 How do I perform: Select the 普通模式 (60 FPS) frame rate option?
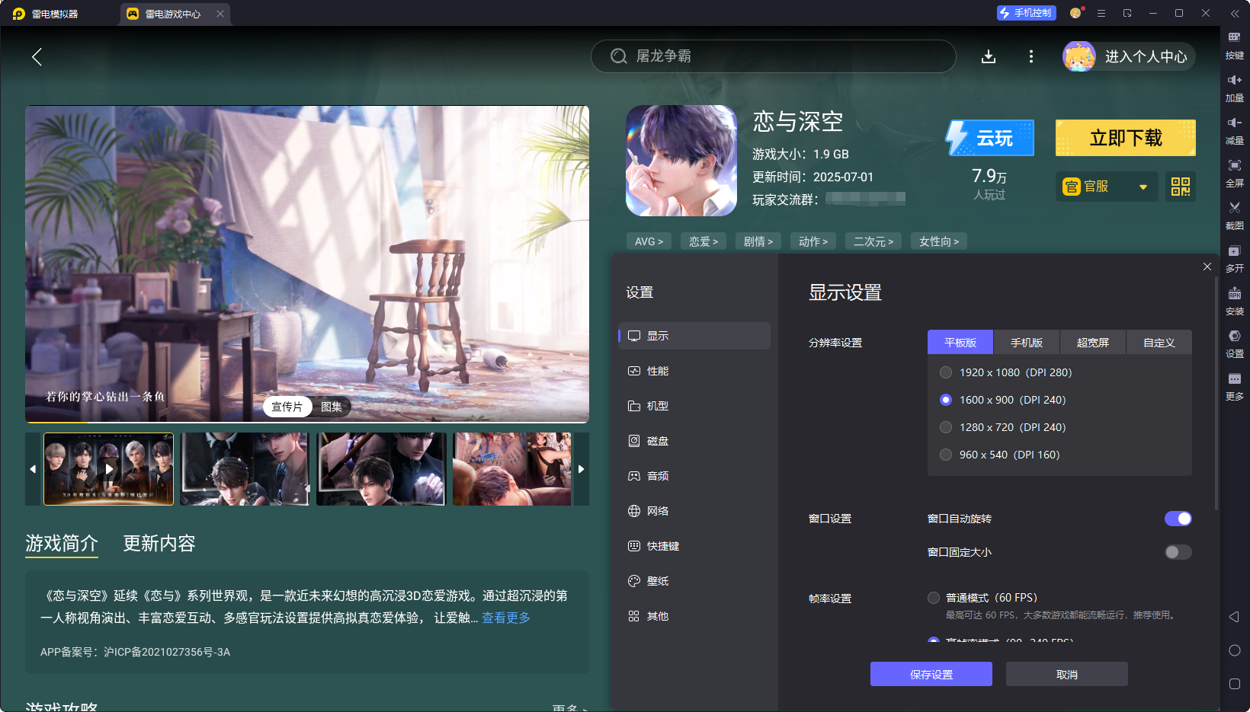tap(933, 598)
